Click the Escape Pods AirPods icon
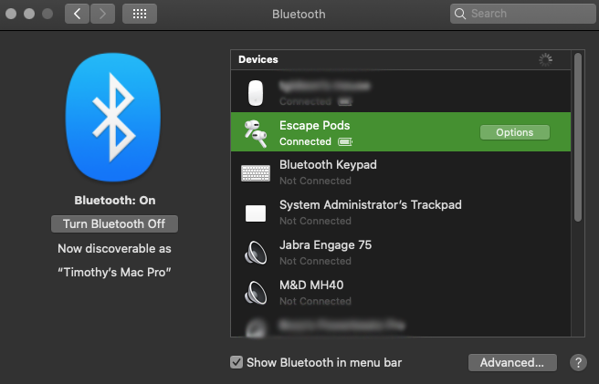The image size is (599, 384). [256, 133]
